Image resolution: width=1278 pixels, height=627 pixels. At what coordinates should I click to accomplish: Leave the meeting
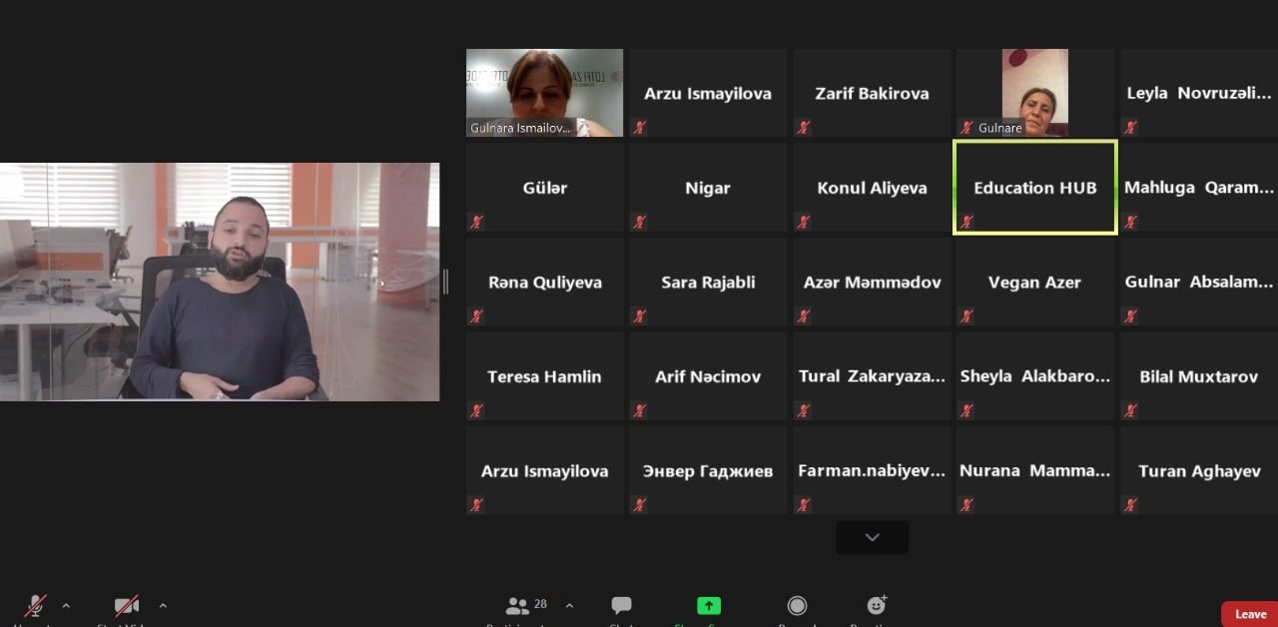pos(1249,614)
